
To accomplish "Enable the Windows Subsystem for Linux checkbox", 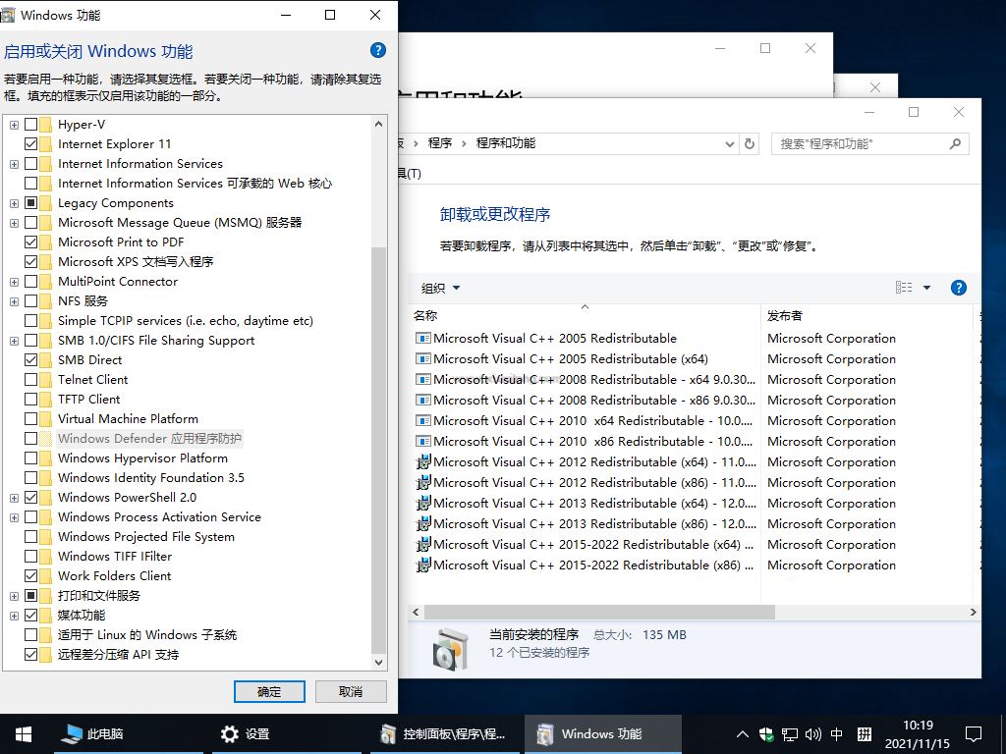I will 30,635.
